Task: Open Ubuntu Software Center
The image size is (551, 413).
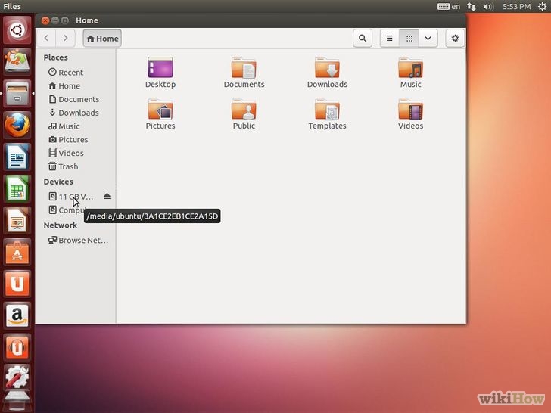Action: pos(17,253)
